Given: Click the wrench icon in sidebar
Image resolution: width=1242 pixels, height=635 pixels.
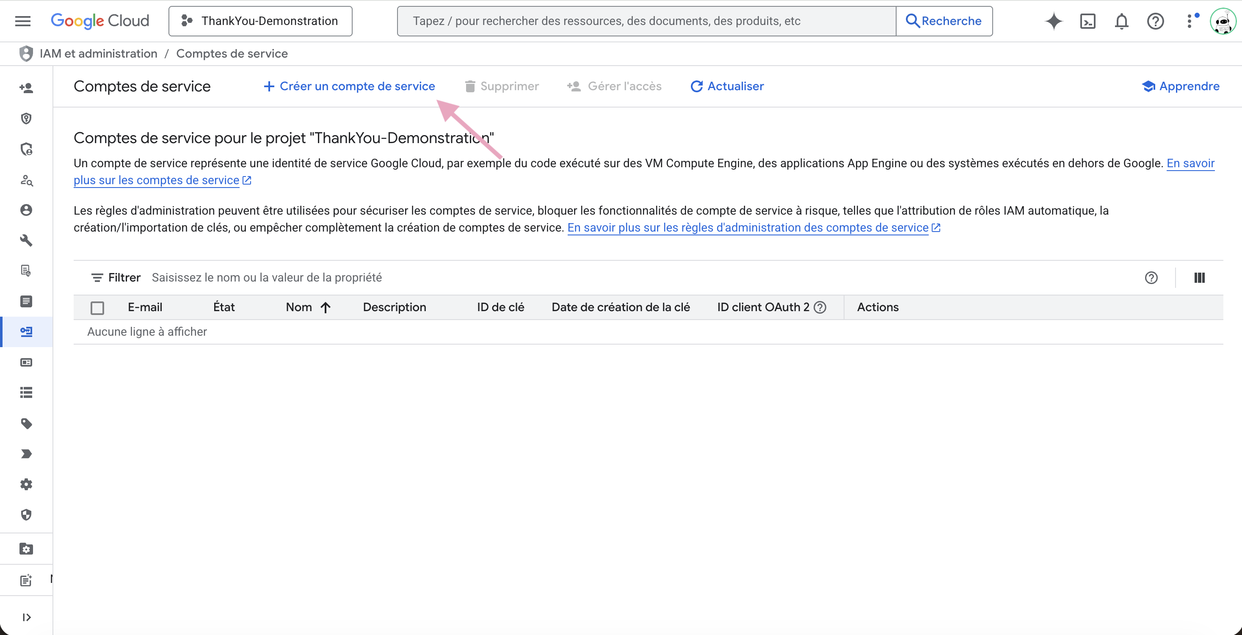Looking at the screenshot, I should [26, 240].
